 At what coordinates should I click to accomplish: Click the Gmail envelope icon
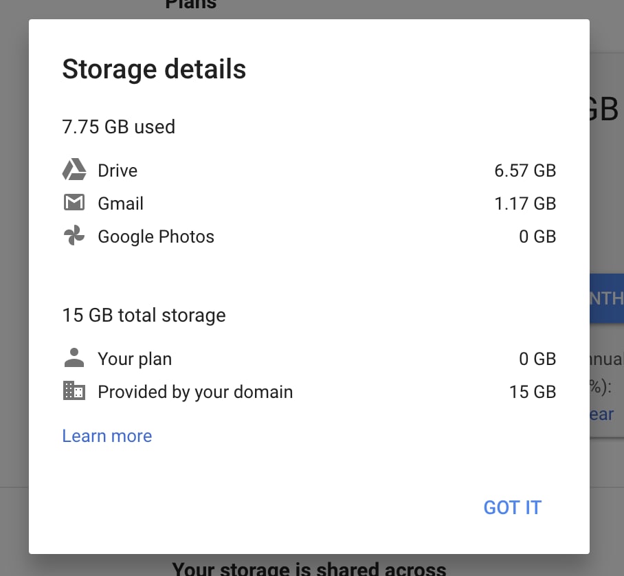click(x=74, y=203)
